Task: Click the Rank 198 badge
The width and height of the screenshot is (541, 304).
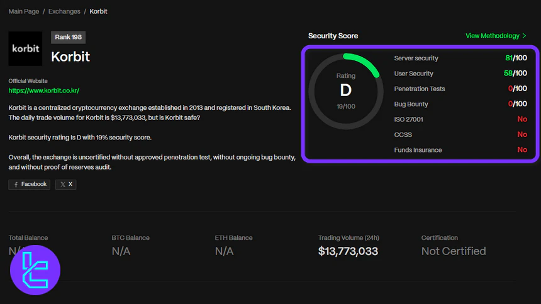Action: 68,37
